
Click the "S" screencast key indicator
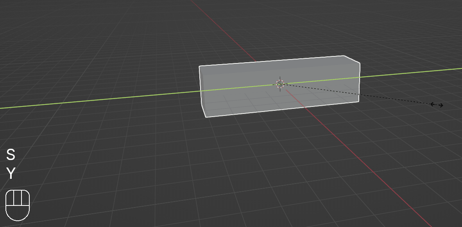click(11, 155)
